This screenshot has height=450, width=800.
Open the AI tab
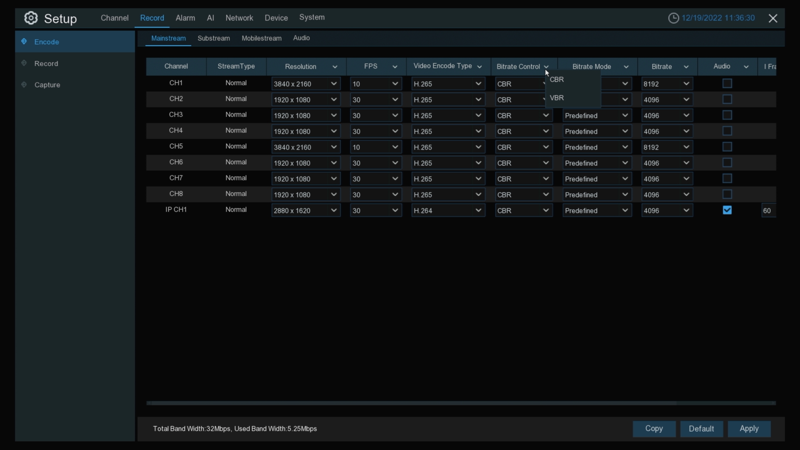210,18
